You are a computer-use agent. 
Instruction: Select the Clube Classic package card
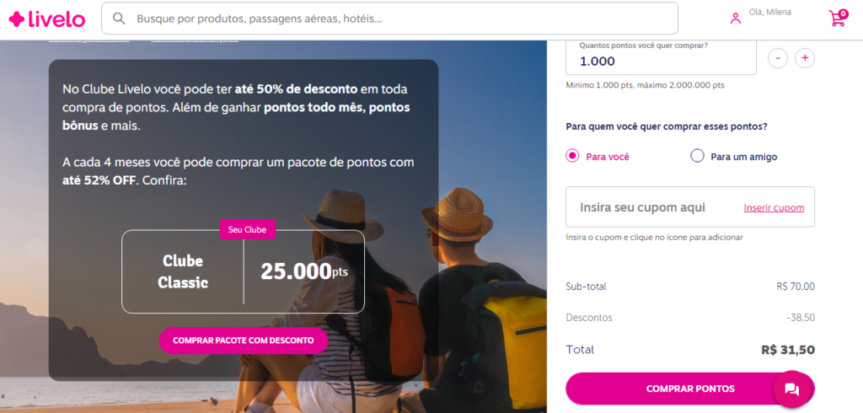click(243, 271)
